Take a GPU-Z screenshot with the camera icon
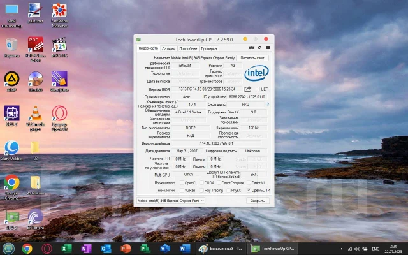This screenshot has width=408, height=255. [x=251, y=48]
